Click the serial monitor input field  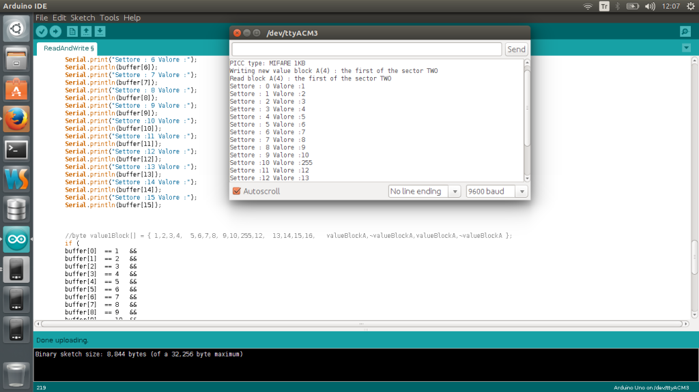point(367,49)
